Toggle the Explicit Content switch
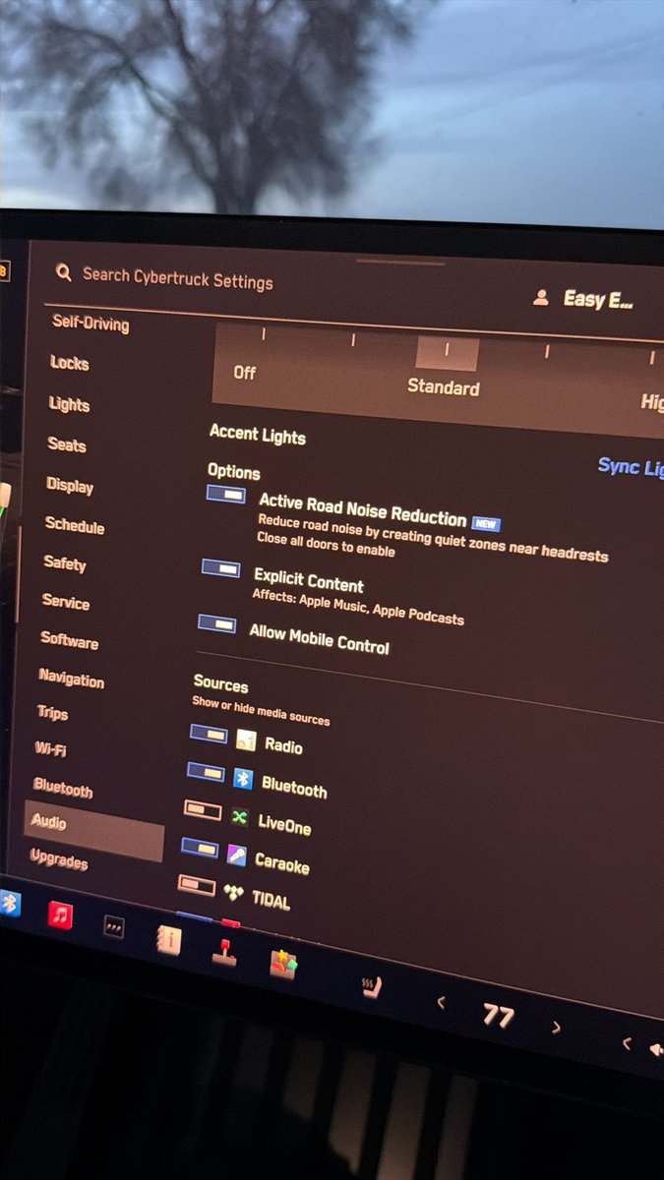The image size is (664, 1180). pos(221,568)
